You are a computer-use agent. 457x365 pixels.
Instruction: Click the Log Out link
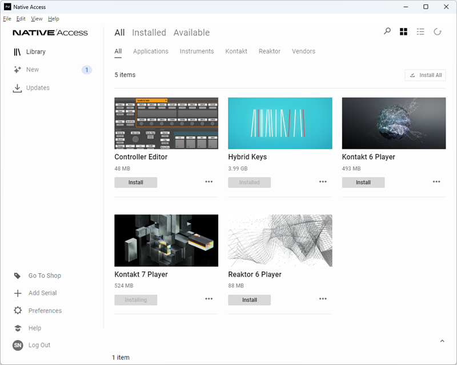click(x=39, y=345)
